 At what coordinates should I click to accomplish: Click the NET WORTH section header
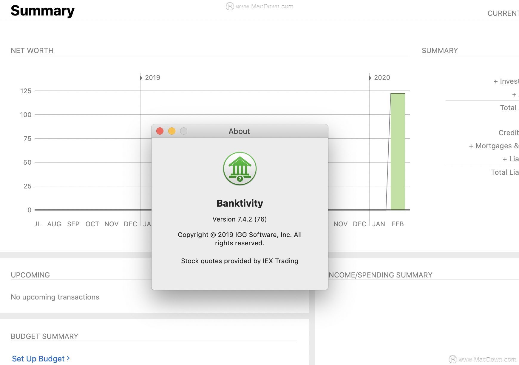(x=32, y=51)
